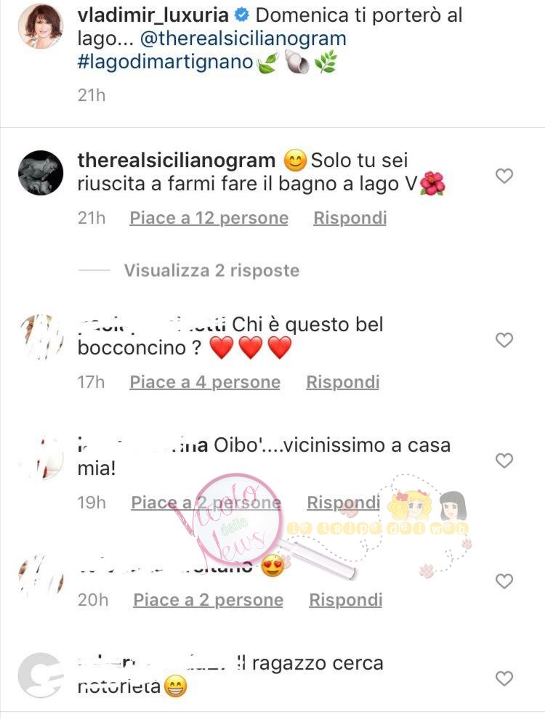Image resolution: width=545 pixels, height=719 pixels.
Task: Like the 'ragazzo cerca notorietà' comment
Action: click(504, 678)
